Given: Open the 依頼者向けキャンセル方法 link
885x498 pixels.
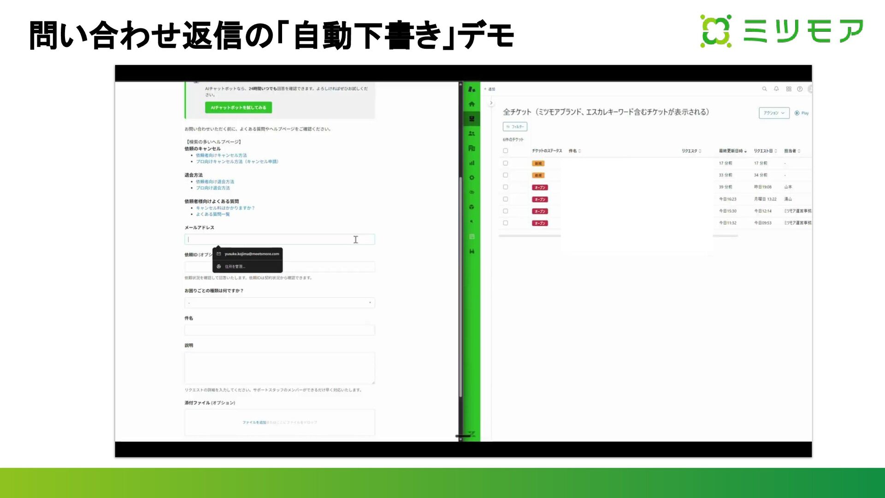Looking at the screenshot, I should [x=221, y=155].
